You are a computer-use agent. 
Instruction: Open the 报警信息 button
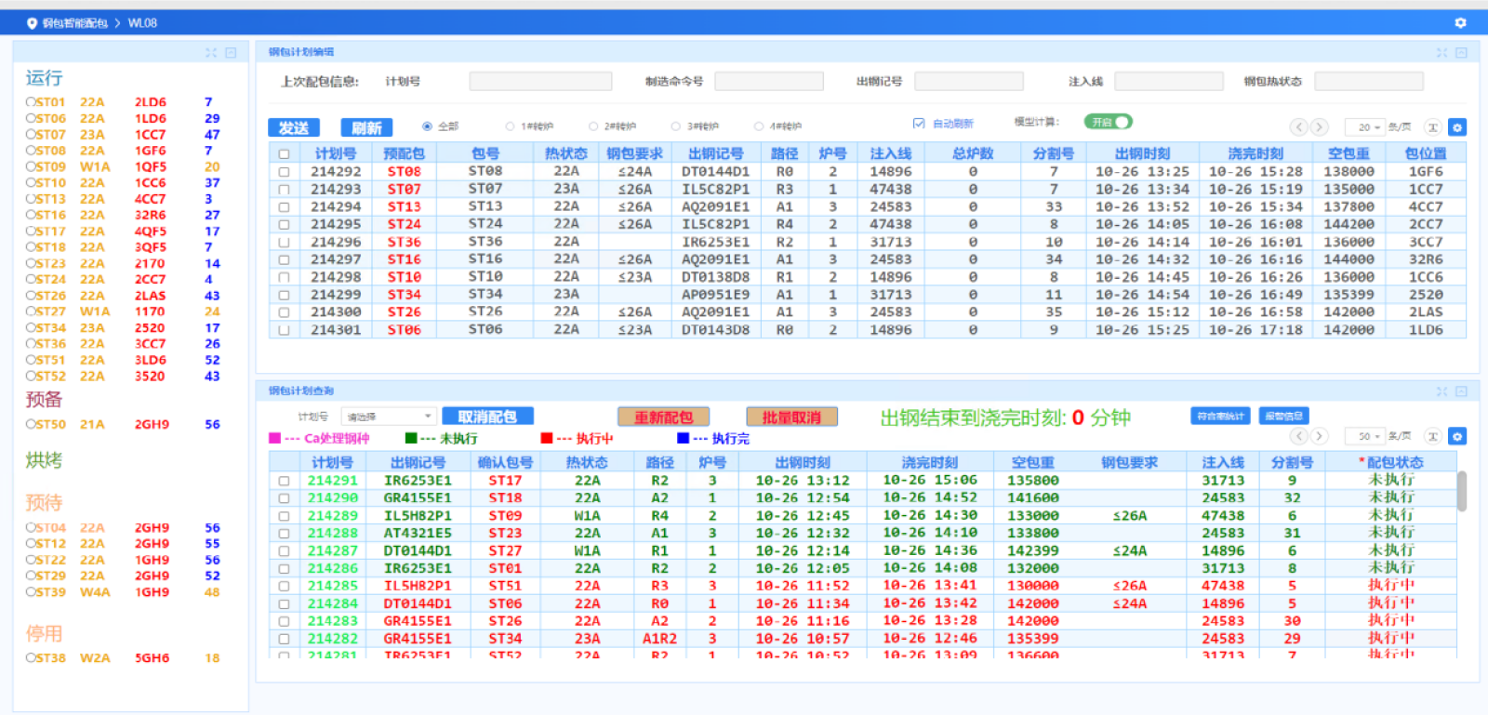pos(1284,417)
